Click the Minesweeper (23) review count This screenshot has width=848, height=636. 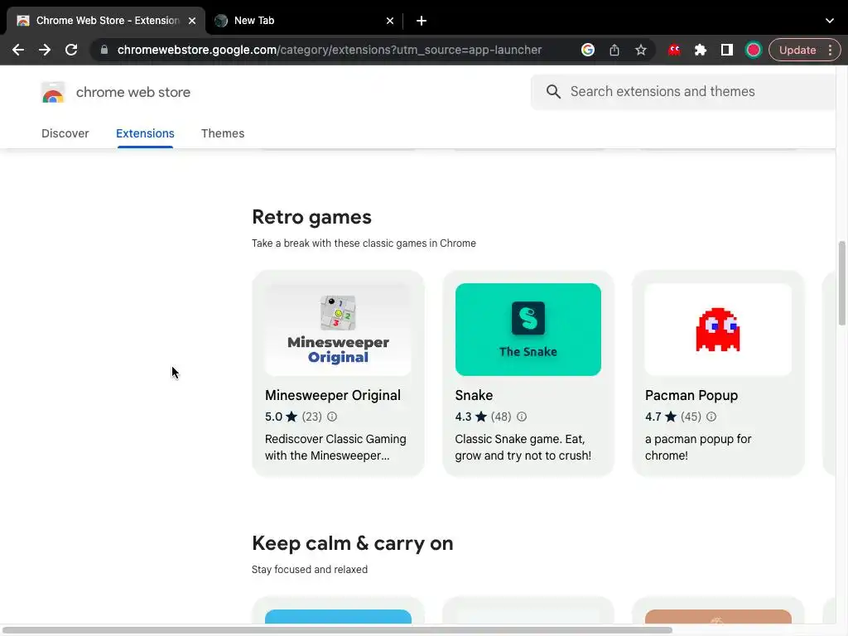[311, 417]
